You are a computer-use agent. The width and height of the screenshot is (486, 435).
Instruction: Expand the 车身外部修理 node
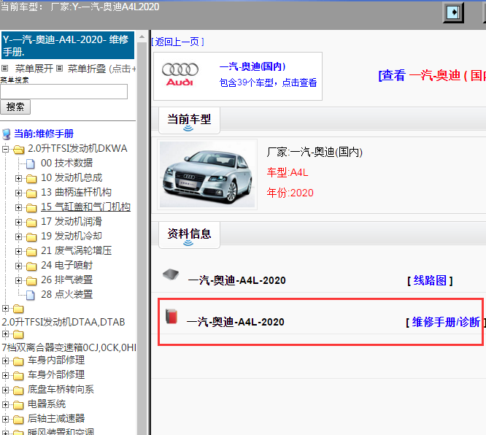click(5, 375)
